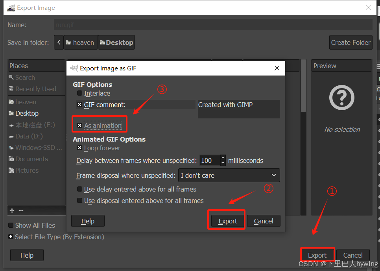Click the back arrow in the folder path
The image size is (380, 271).
[x=59, y=42]
